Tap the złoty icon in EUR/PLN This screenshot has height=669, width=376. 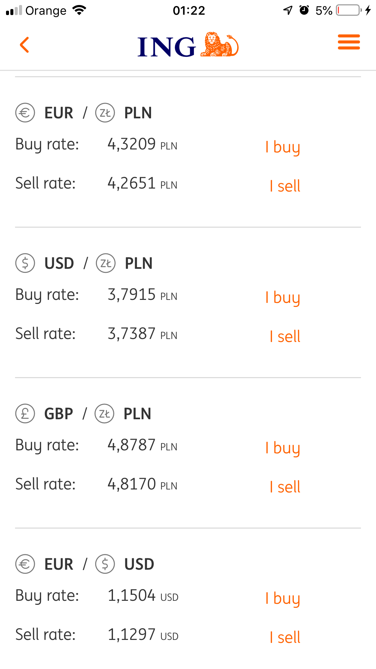coord(105,113)
